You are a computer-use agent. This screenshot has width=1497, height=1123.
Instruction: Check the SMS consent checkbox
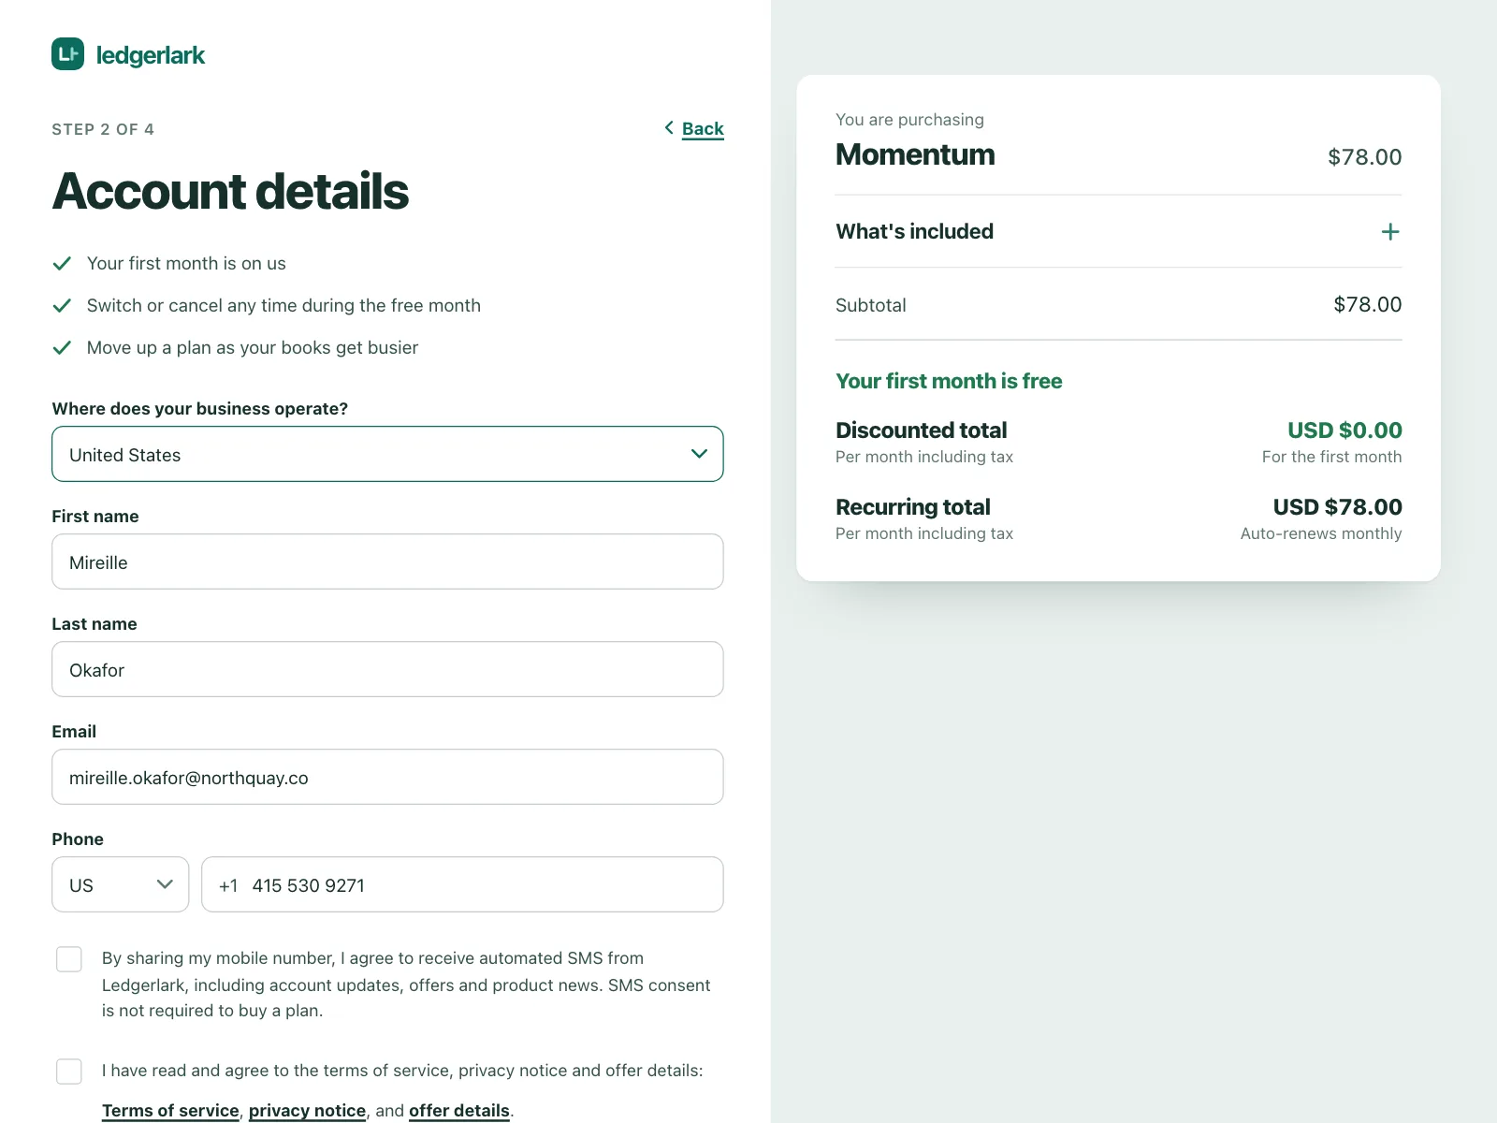69,959
